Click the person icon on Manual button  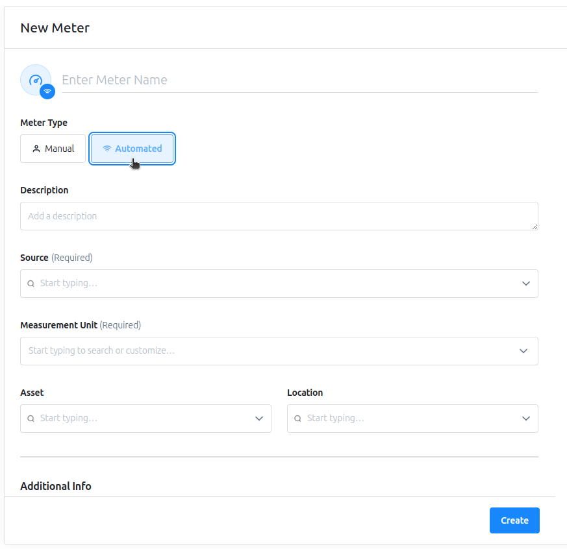coord(36,149)
